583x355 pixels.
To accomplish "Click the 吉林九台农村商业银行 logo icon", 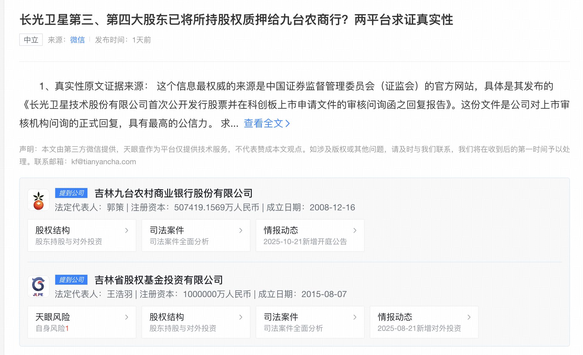I will (x=38, y=200).
